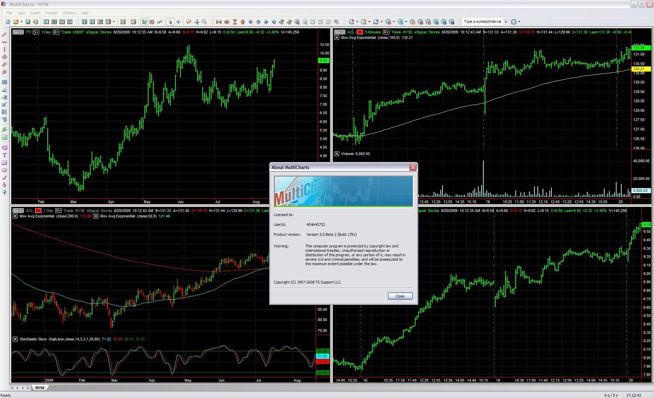The width and height of the screenshot is (654, 398).
Task: Click the hourglass icon in toolbar
Action: pos(235,22)
